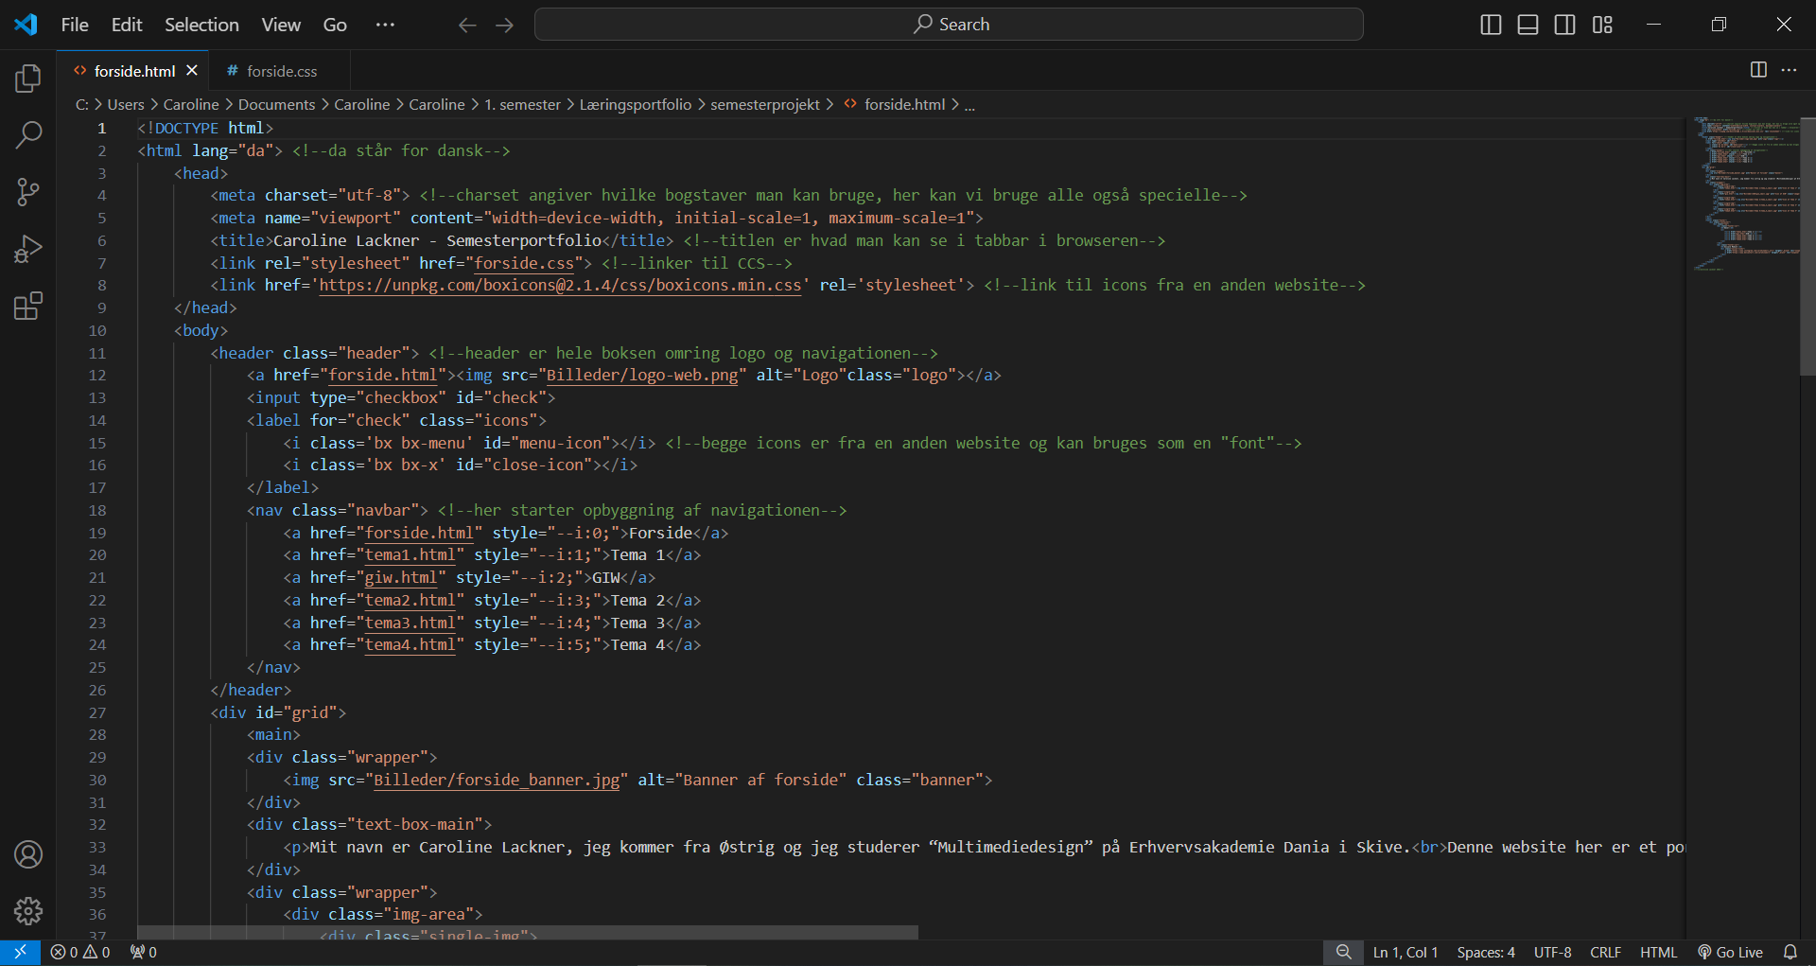
Task: Open the Explorer view in activity bar
Action: [28, 79]
